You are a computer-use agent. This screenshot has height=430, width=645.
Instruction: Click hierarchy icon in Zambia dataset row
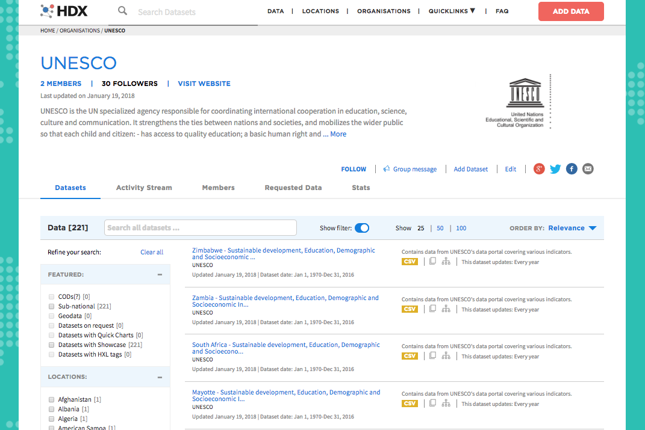[446, 309]
